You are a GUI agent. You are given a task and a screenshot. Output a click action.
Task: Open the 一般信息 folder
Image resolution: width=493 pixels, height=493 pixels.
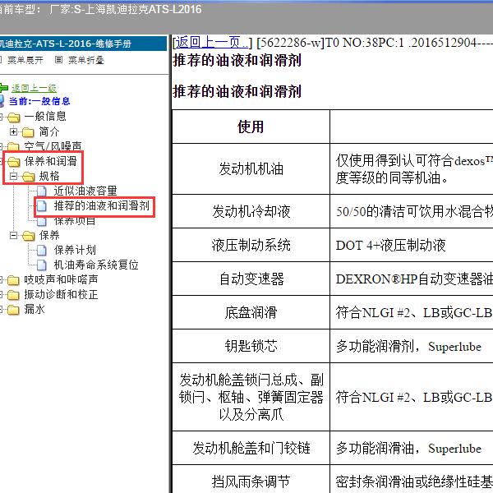pyautogui.click(x=45, y=117)
